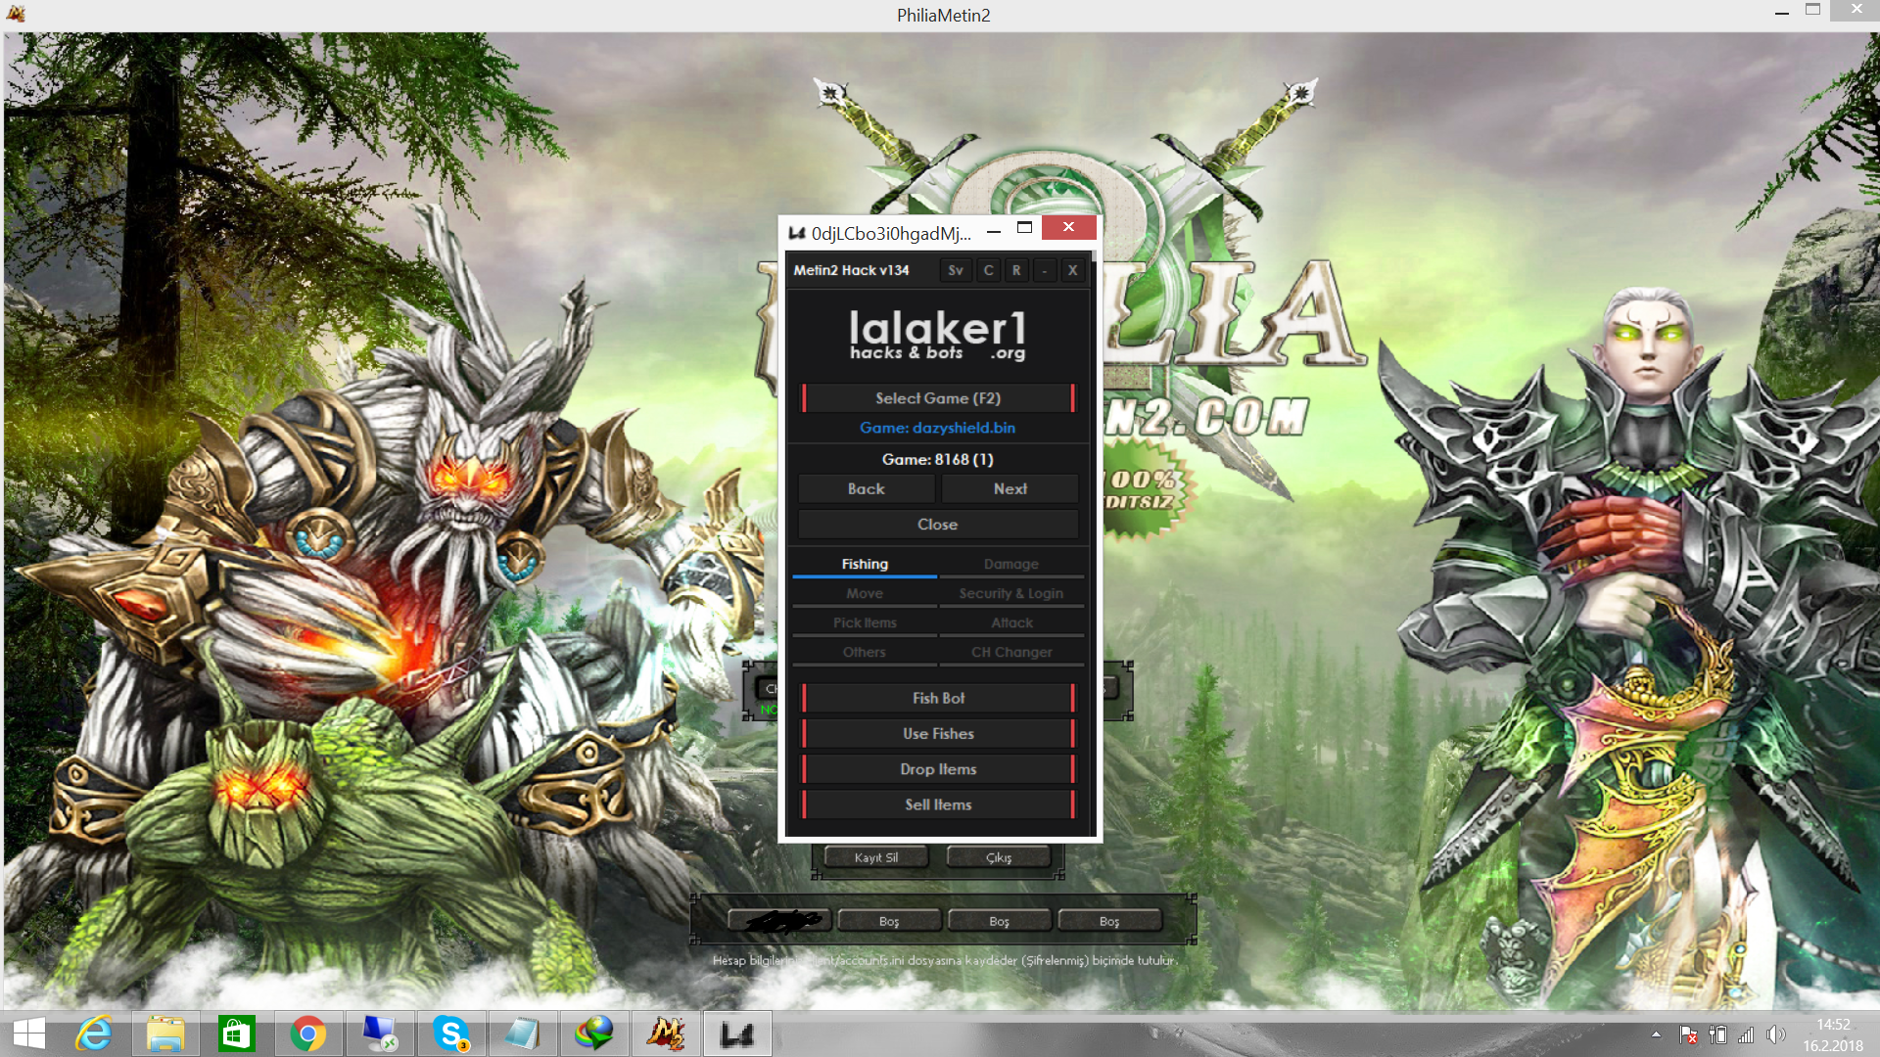The width and height of the screenshot is (1880, 1057).
Task: Open the volume speaker tray icon
Action: pos(1776,1034)
